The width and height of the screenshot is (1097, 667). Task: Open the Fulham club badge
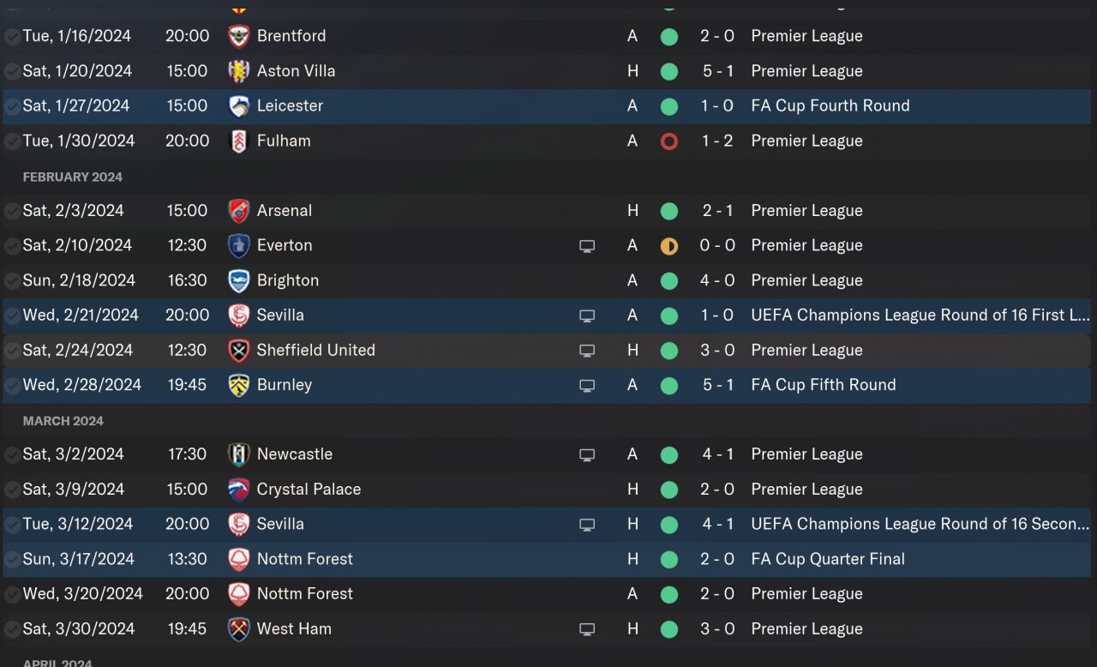238,141
